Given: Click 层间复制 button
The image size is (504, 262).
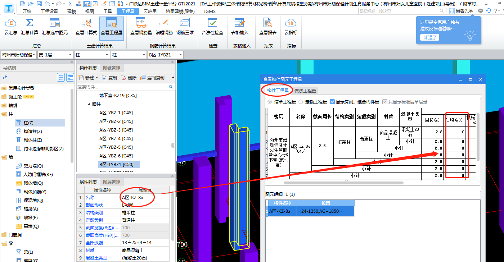Looking at the screenshot, I should click(x=153, y=78).
